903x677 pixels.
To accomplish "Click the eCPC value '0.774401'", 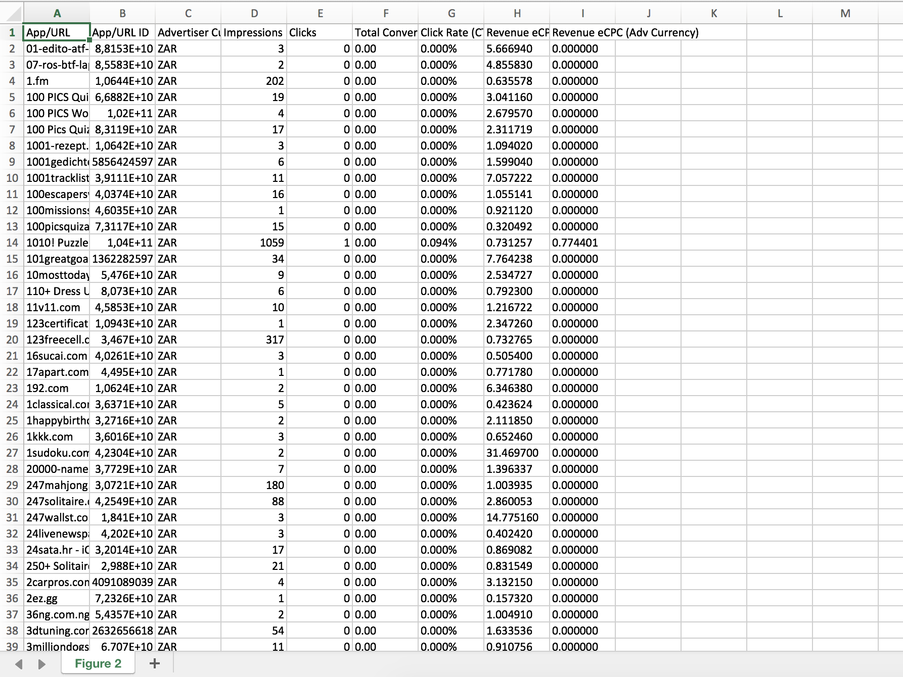I will point(583,243).
